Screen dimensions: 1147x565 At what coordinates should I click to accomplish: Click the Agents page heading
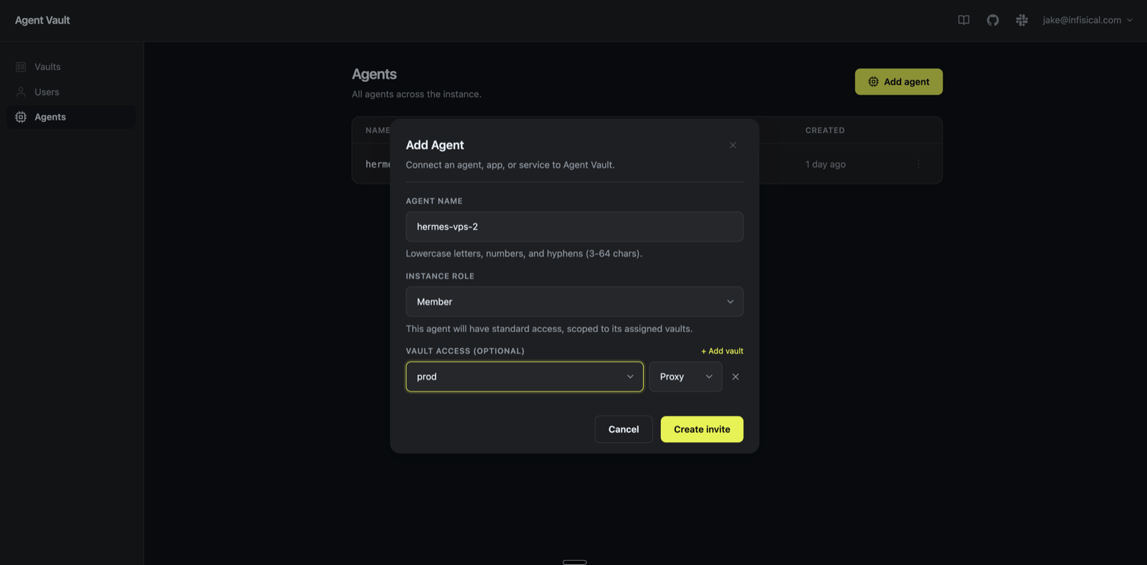(374, 75)
